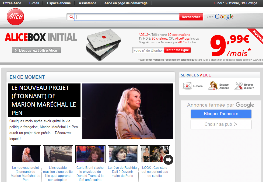Viewport: 263px width, 182px height.
Task: Open link Le rêve de Rachida Dati
Action: [122, 171]
